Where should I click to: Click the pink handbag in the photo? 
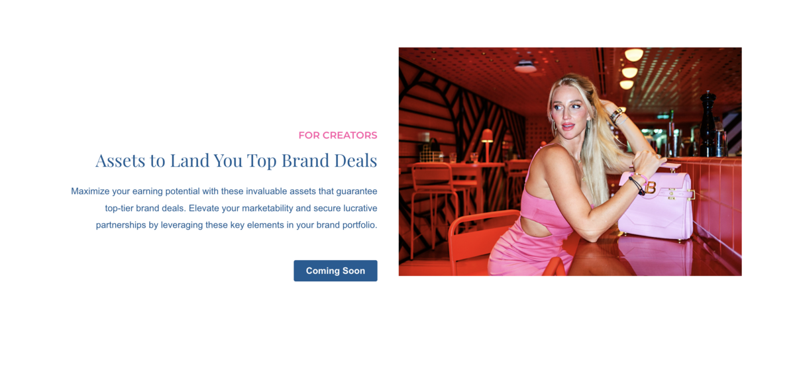click(655, 203)
